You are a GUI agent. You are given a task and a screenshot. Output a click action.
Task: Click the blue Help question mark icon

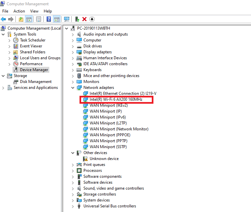(49, 19)
